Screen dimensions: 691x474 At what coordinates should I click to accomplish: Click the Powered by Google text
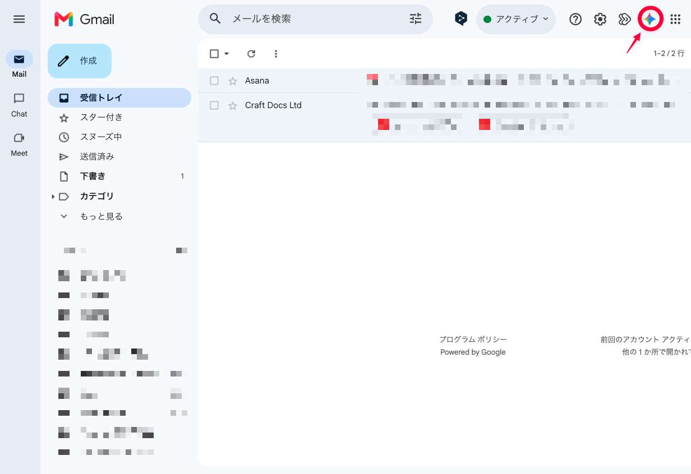pos(473,352)
